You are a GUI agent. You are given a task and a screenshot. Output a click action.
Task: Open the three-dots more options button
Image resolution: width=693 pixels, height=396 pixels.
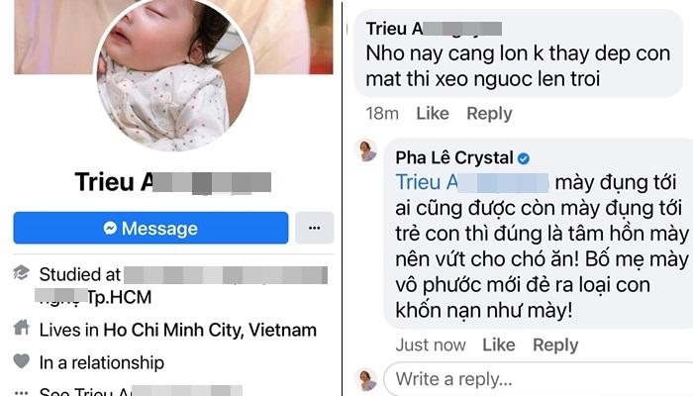tap(314, 228)
